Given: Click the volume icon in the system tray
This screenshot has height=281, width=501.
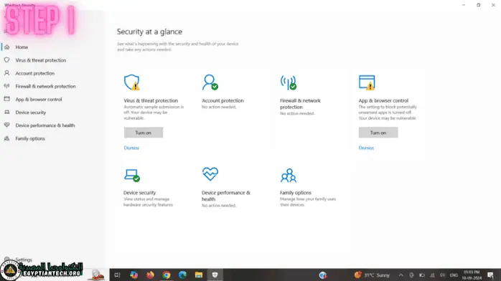Looking at the screenshot, I should pos(442,275).
